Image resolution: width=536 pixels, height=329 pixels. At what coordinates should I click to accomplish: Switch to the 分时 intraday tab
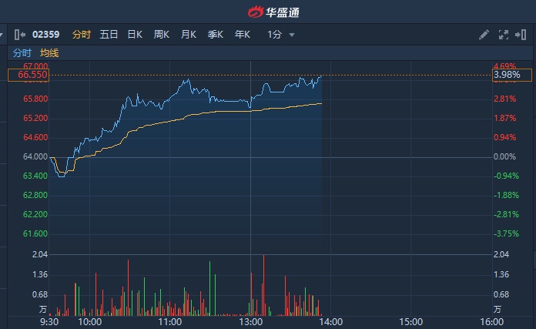coord(81,34)
